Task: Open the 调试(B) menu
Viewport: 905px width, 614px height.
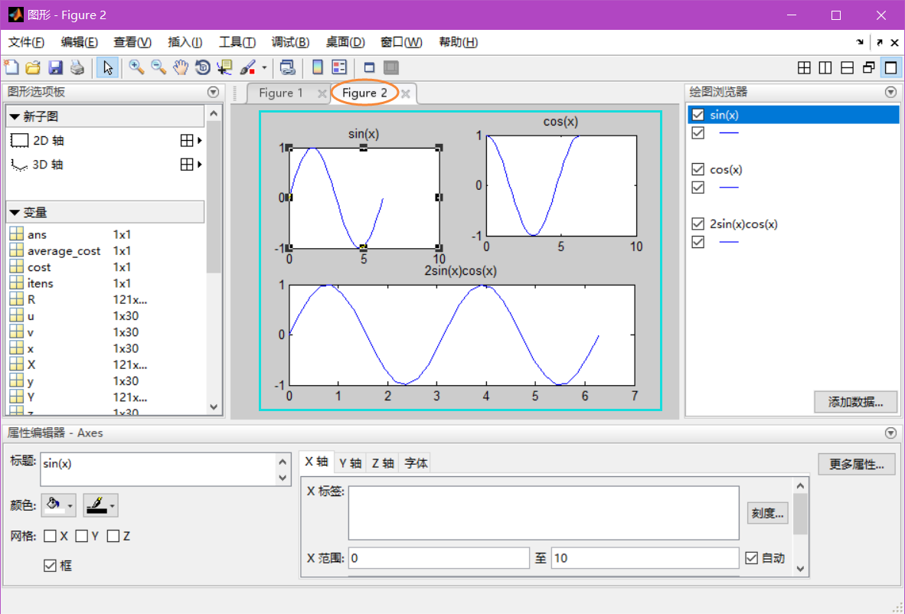Action: pos(290,42)
